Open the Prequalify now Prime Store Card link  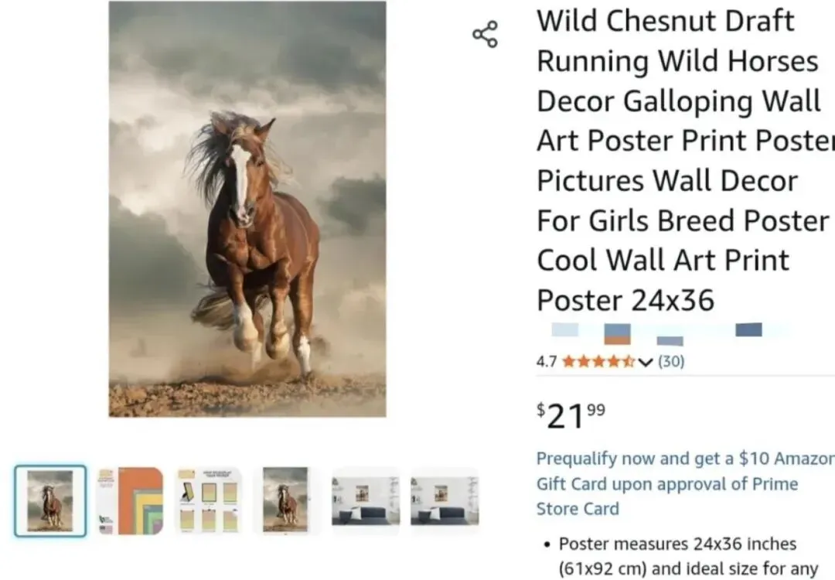tap(685, 483)
